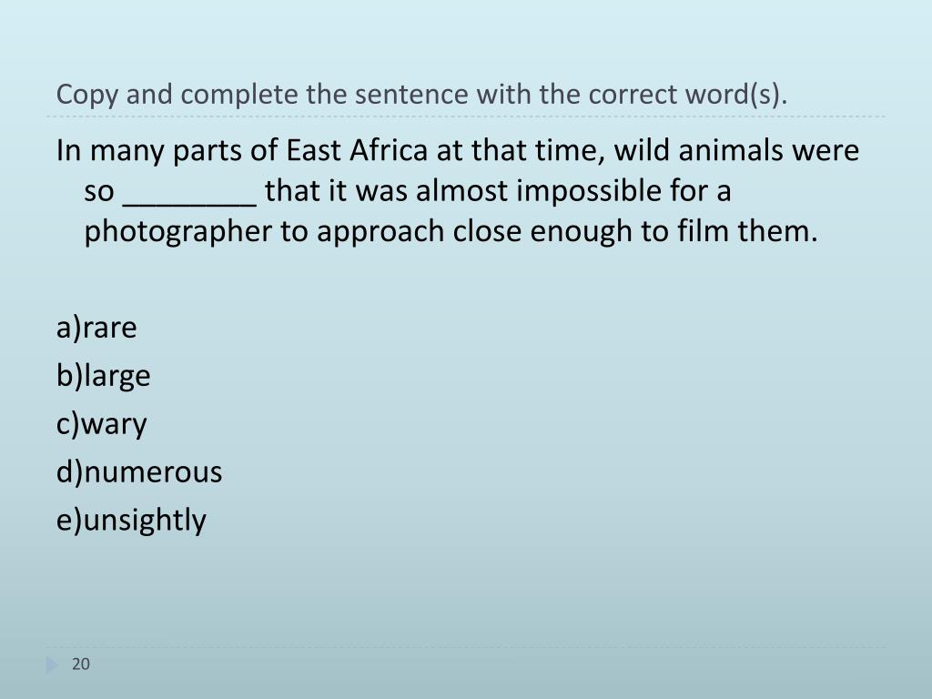
Task: Pick answer option d) numerous
Action: pyautogui.click(x=139, y=472)
